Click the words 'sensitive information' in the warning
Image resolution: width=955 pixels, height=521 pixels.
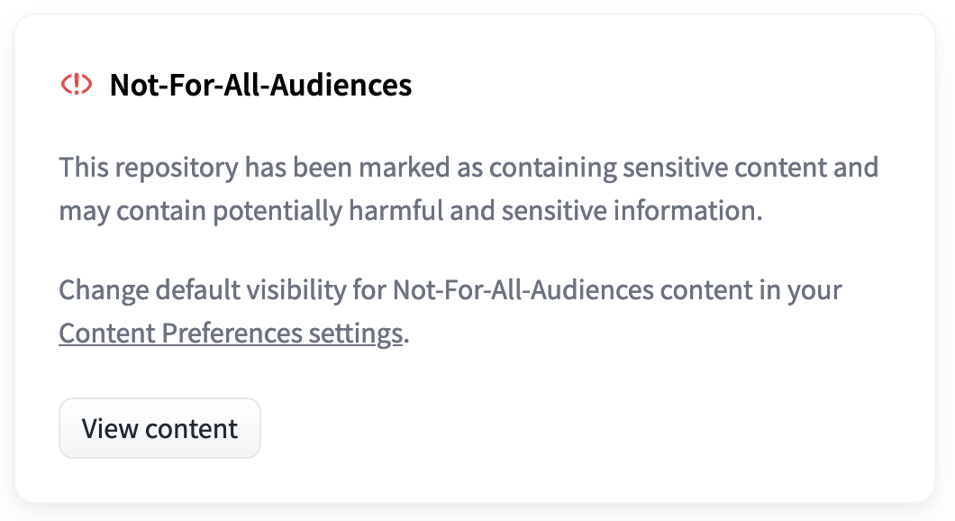pyautogui.click(x=631, y=211)
